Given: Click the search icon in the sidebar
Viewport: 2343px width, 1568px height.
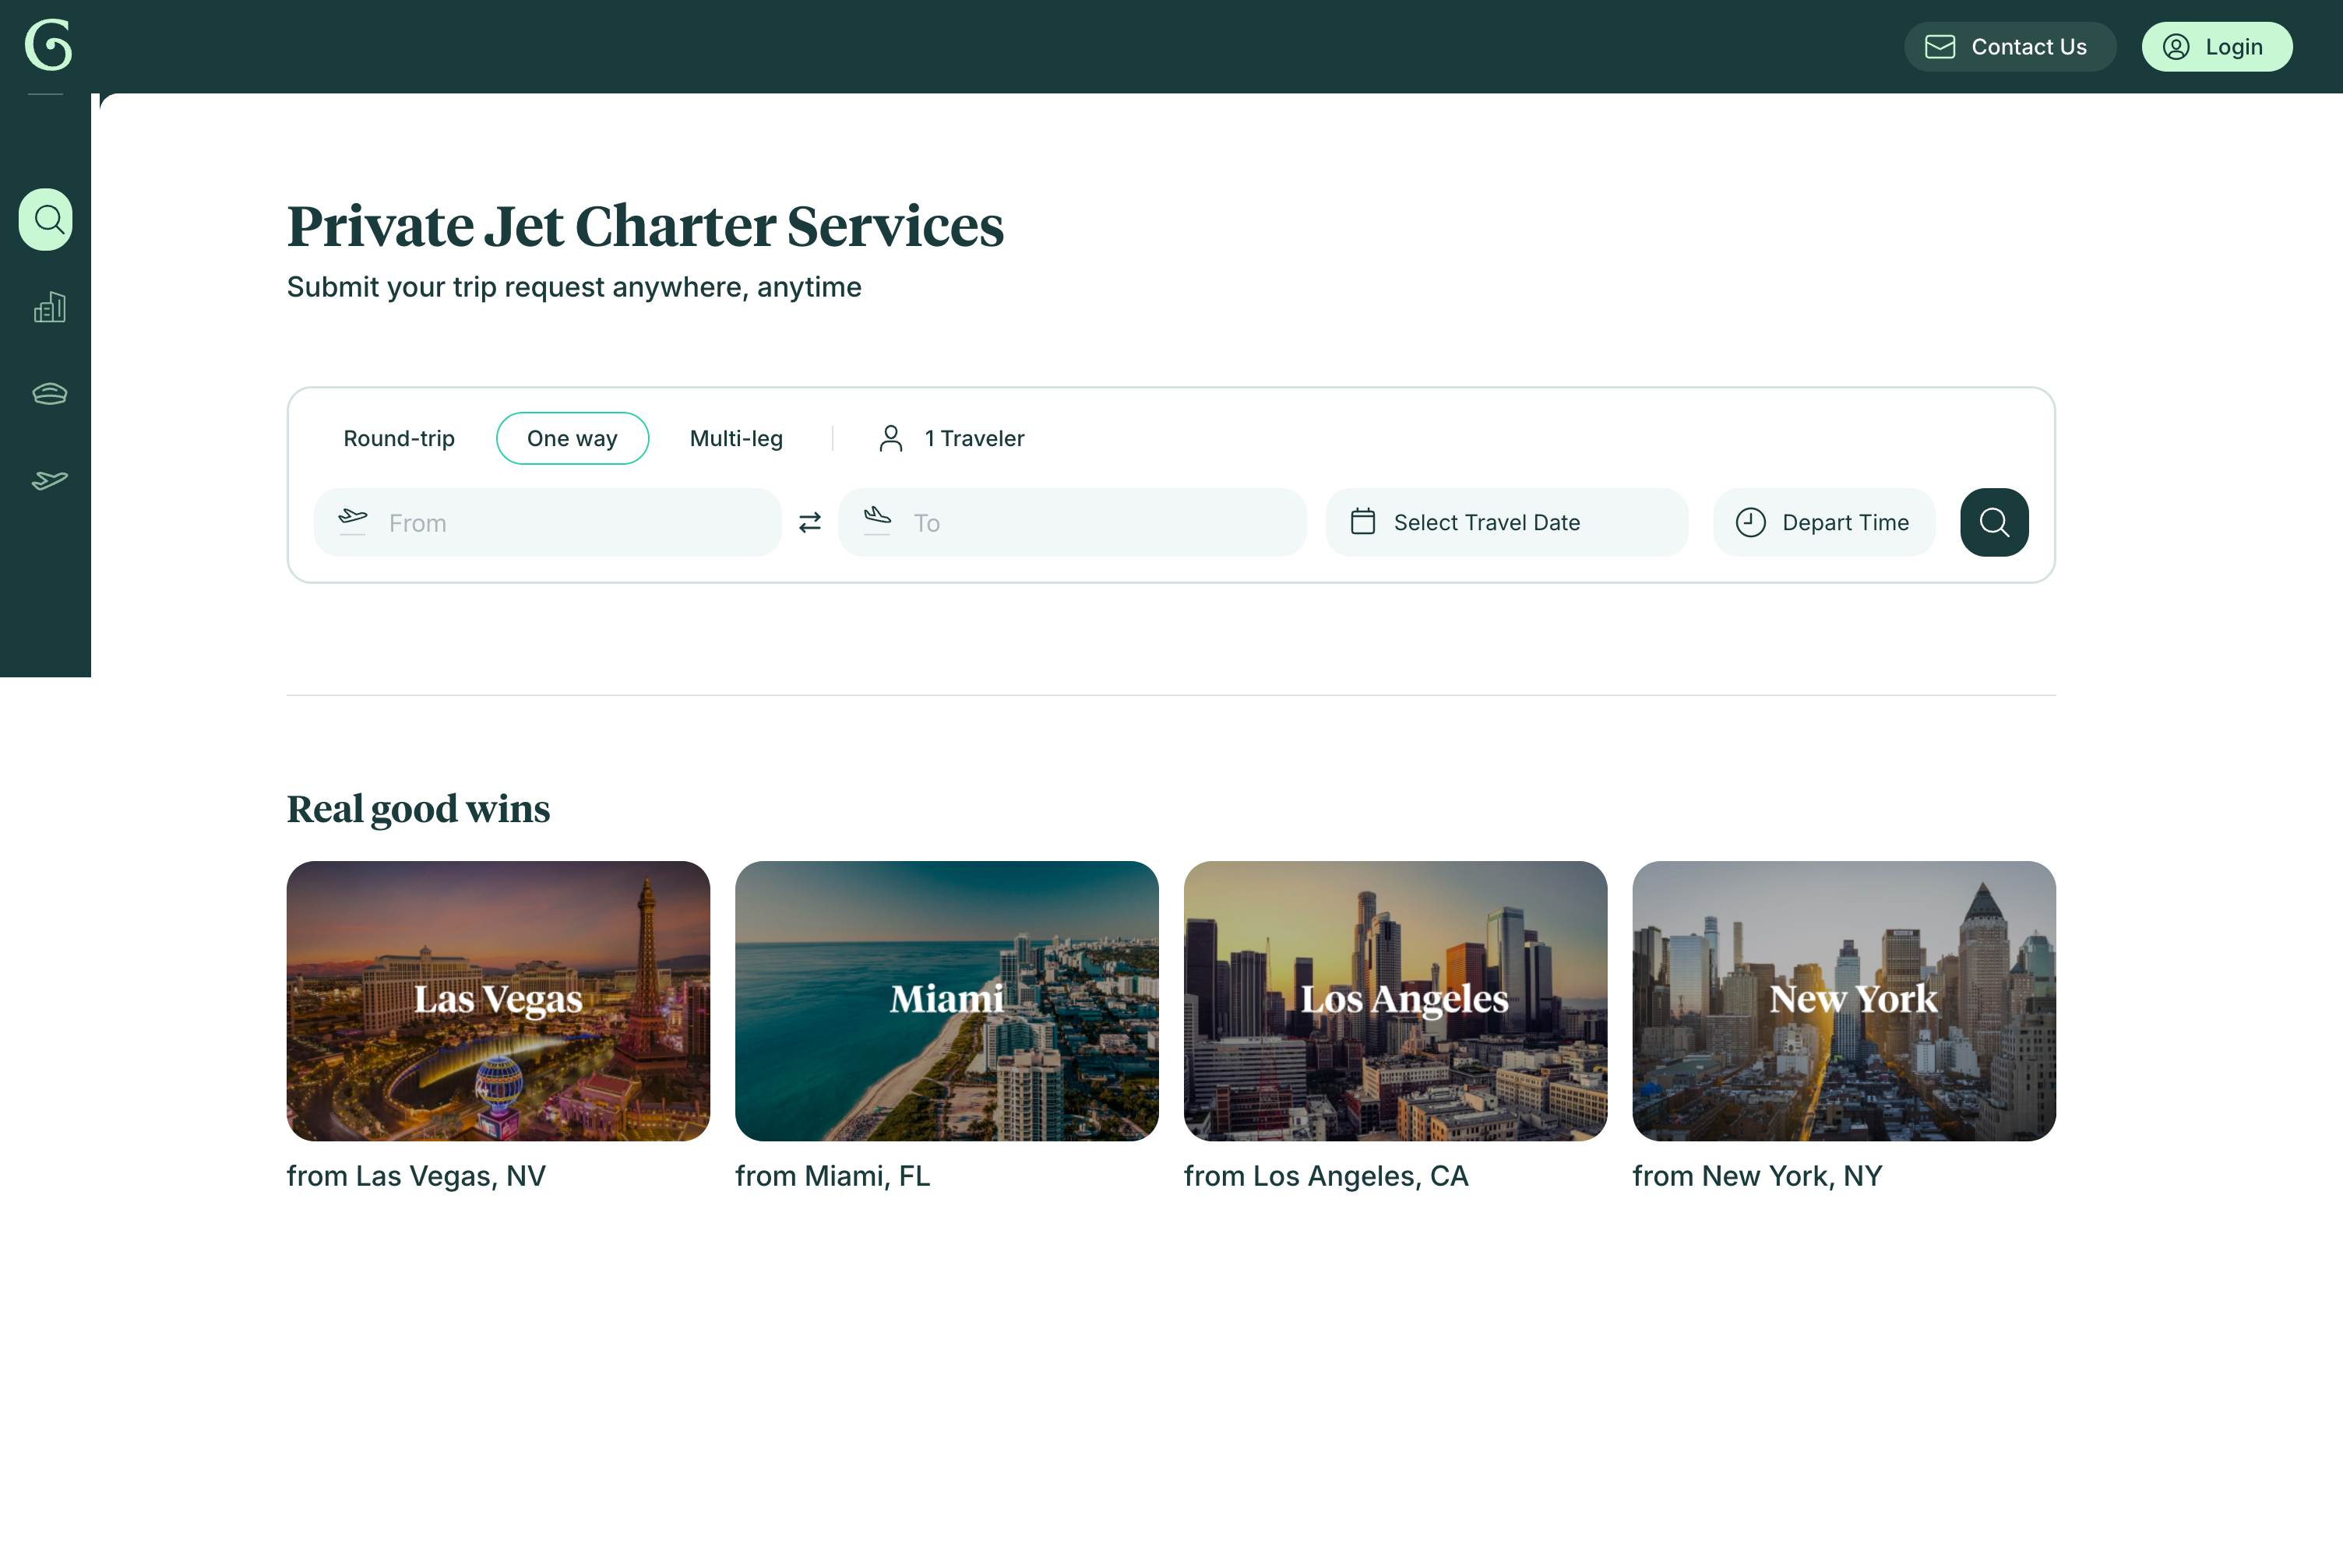Looking at the screenshot, I should pyautogui.click(x=46, y=219).
